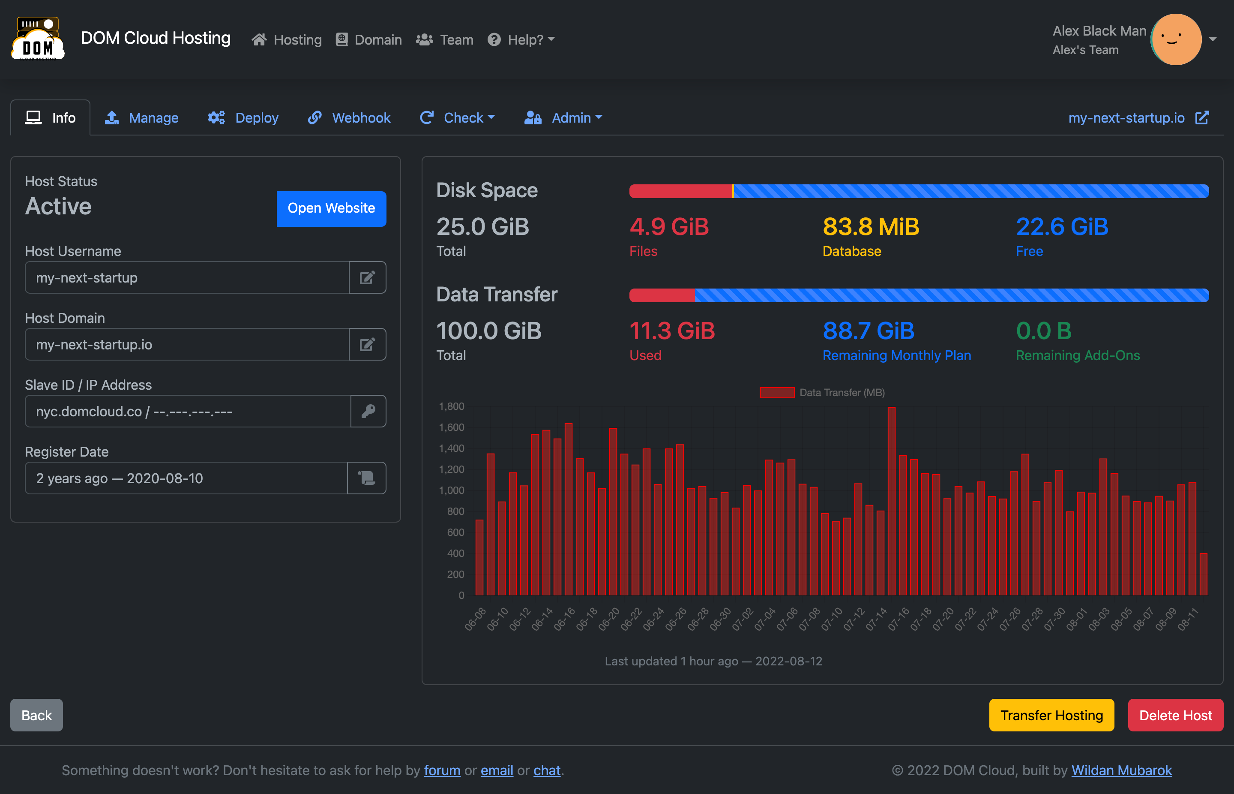Screen dimensions: 1234x794
Task: Click the red used portion of Disk Space bar
Action: coord(681,191)
